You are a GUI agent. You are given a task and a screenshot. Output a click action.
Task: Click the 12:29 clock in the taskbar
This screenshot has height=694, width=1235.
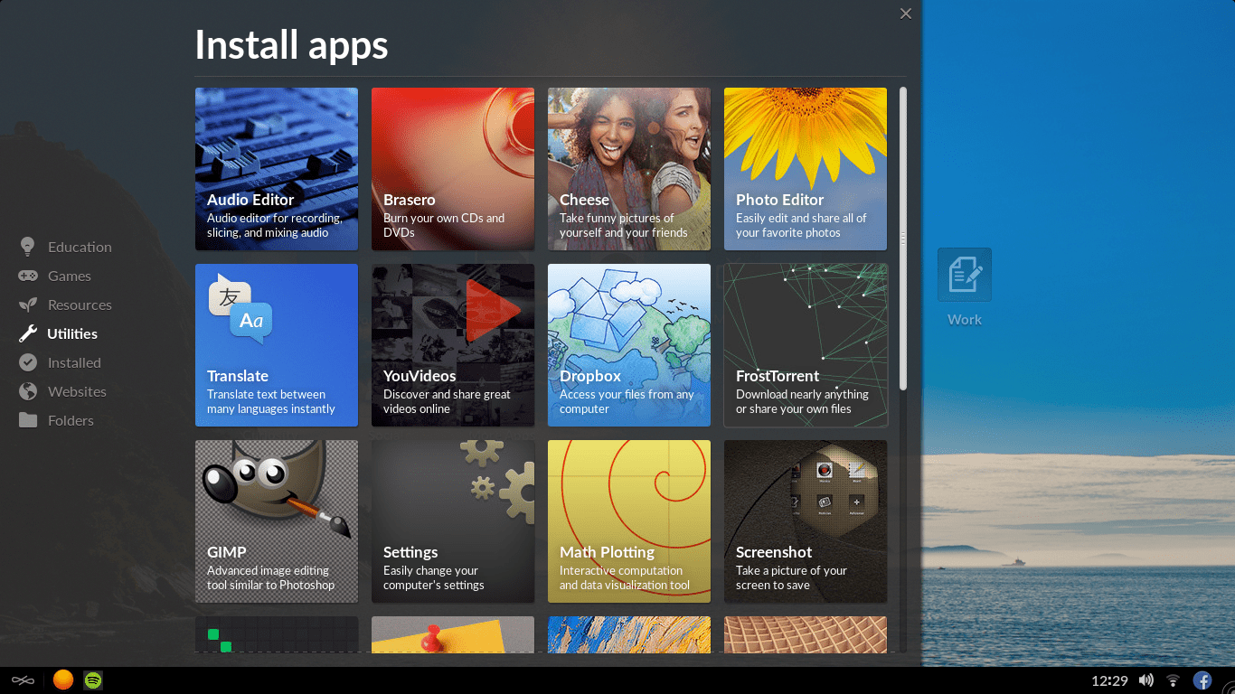1109,680
